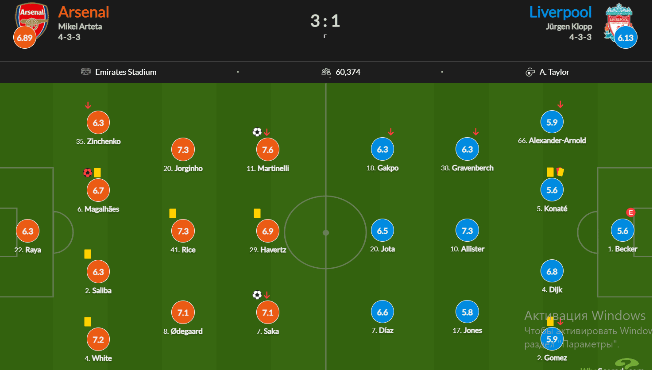Click the stadium icon beside Emirates Stadium
This screenshot has width=653, height=370.
(86, 72)
